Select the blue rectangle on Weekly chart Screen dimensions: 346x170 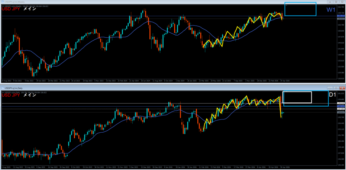[300, 9]
